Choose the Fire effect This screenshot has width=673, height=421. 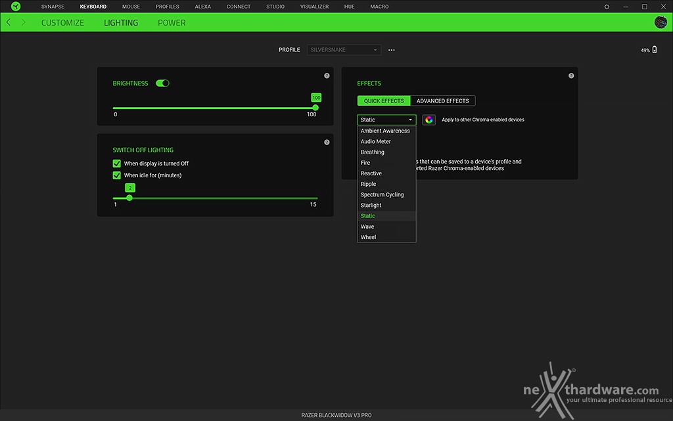point(386,163)
